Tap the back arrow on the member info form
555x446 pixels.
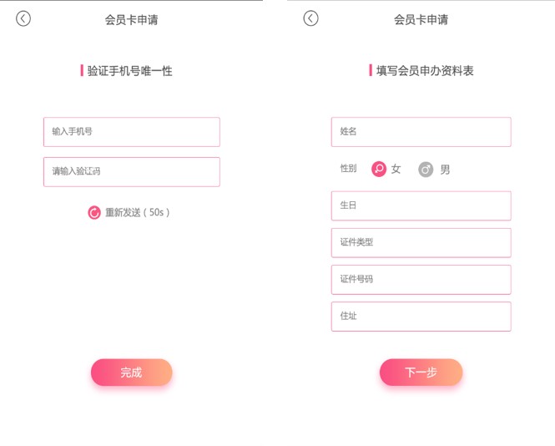[310, 18]
